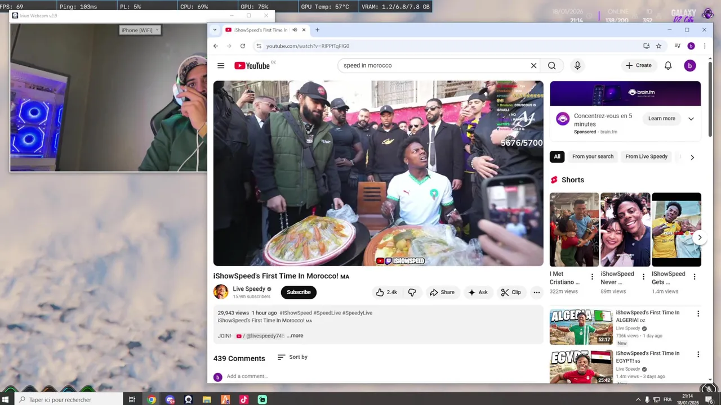Open a new Chrome tab
The image size is (721, 405).
coord(317,30)
